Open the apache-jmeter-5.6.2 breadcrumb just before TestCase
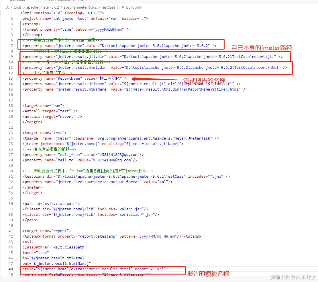Image resolution: width=318 pixels, height=282 pixels. (x=80, y=7)
